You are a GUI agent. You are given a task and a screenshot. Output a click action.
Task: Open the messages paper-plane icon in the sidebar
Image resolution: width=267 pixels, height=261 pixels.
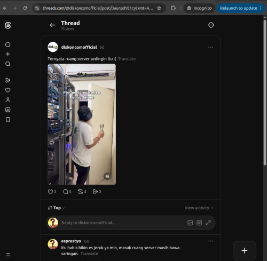point(7,80)
